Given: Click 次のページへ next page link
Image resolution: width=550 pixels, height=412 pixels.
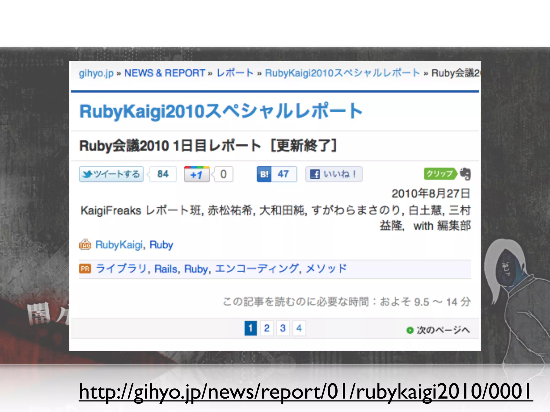Looking at the screenshot, I should tap(443, 330).
